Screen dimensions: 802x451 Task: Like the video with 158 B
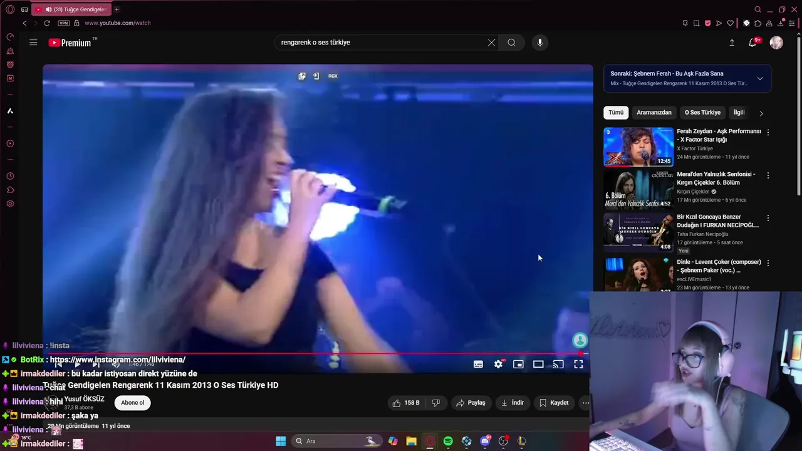pyautogui.click(x=406, y=403)
